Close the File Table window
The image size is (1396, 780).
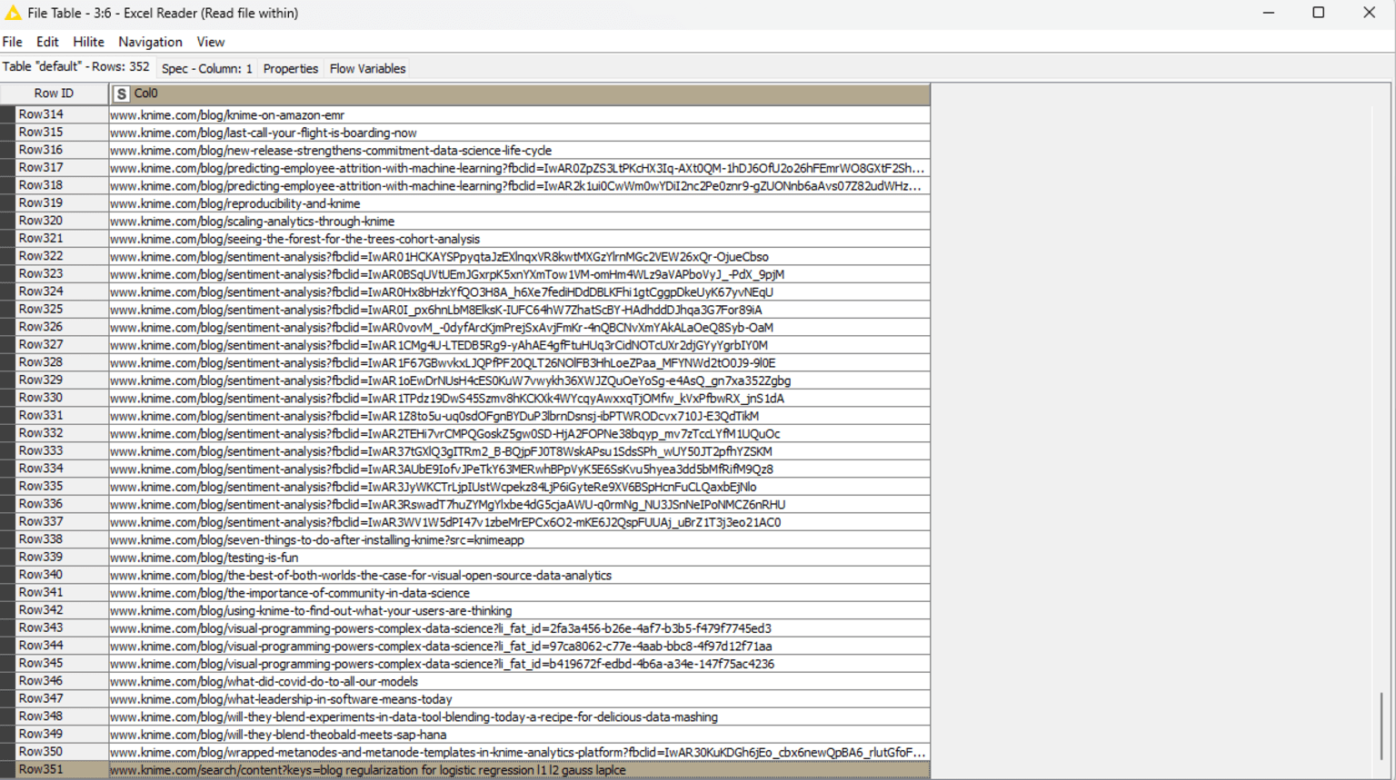tap(1369, 13)
